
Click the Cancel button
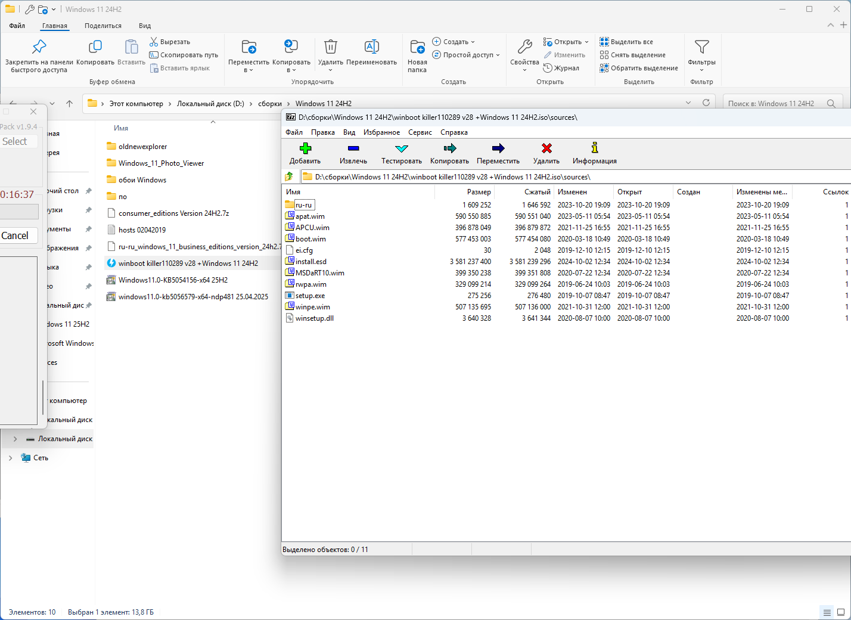tap(15, 235)
